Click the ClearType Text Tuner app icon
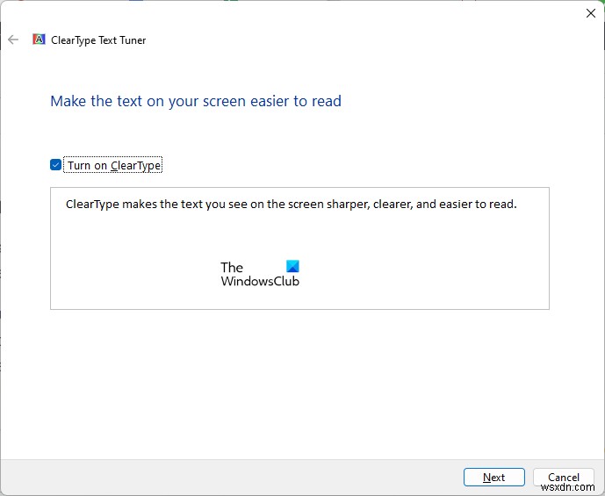The height and width of the screenshot is (496, 605). [39, 40]
